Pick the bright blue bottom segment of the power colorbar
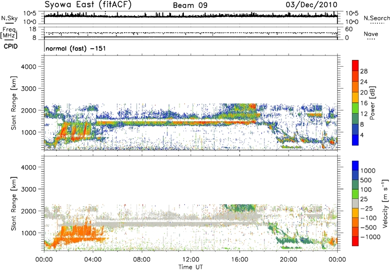Screen dimensions: 390x270 tap(355, 140)
